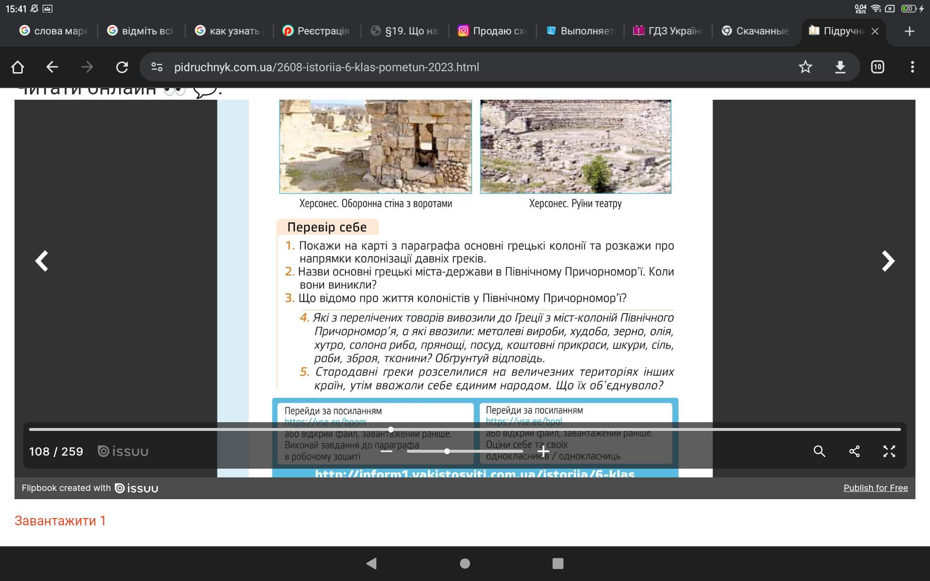This screenshot has width=930, height=581.
Task: Open site info icon in address bar
Action: click(x=156, y=67)
